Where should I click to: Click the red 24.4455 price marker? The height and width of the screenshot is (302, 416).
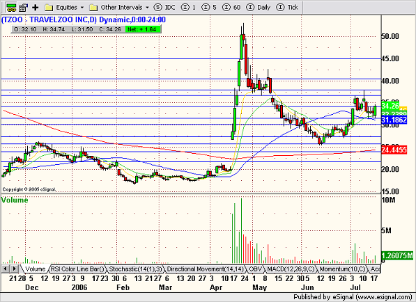click(x=394, y=150)
